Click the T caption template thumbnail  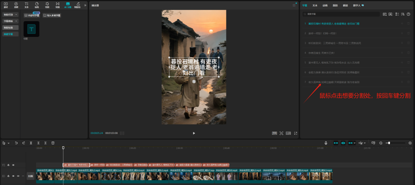pos(31,29)
